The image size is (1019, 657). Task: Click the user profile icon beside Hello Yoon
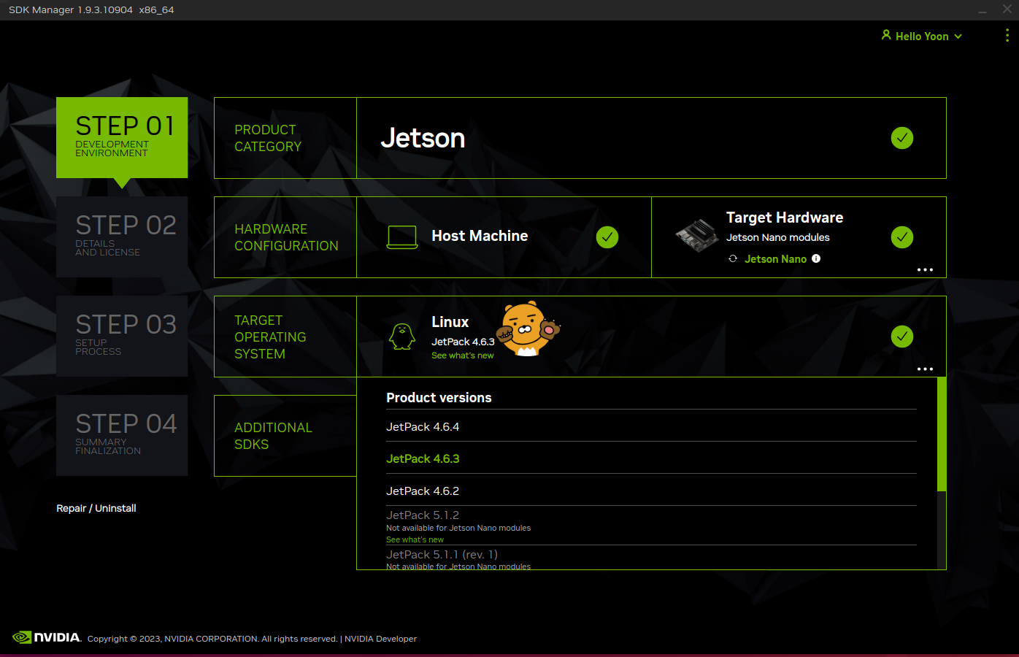click(x=886, y=35)
